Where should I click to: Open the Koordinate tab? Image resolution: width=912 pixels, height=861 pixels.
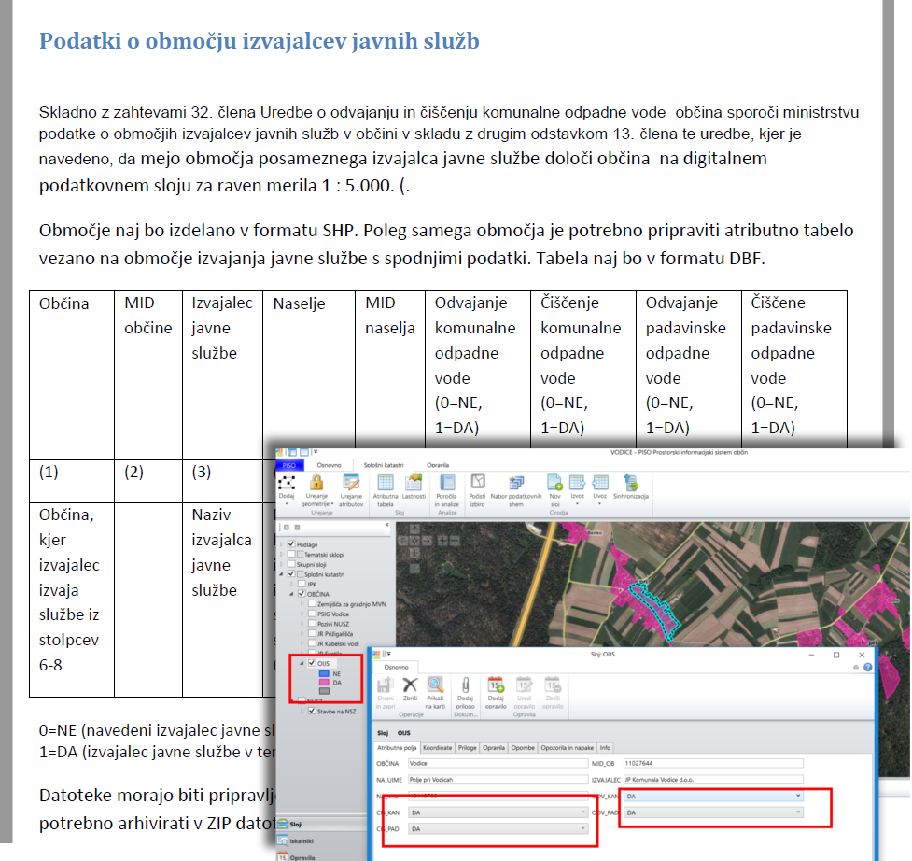tap(438, 747)
